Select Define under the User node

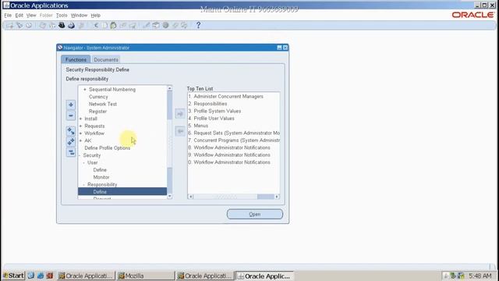pos(100,170)
